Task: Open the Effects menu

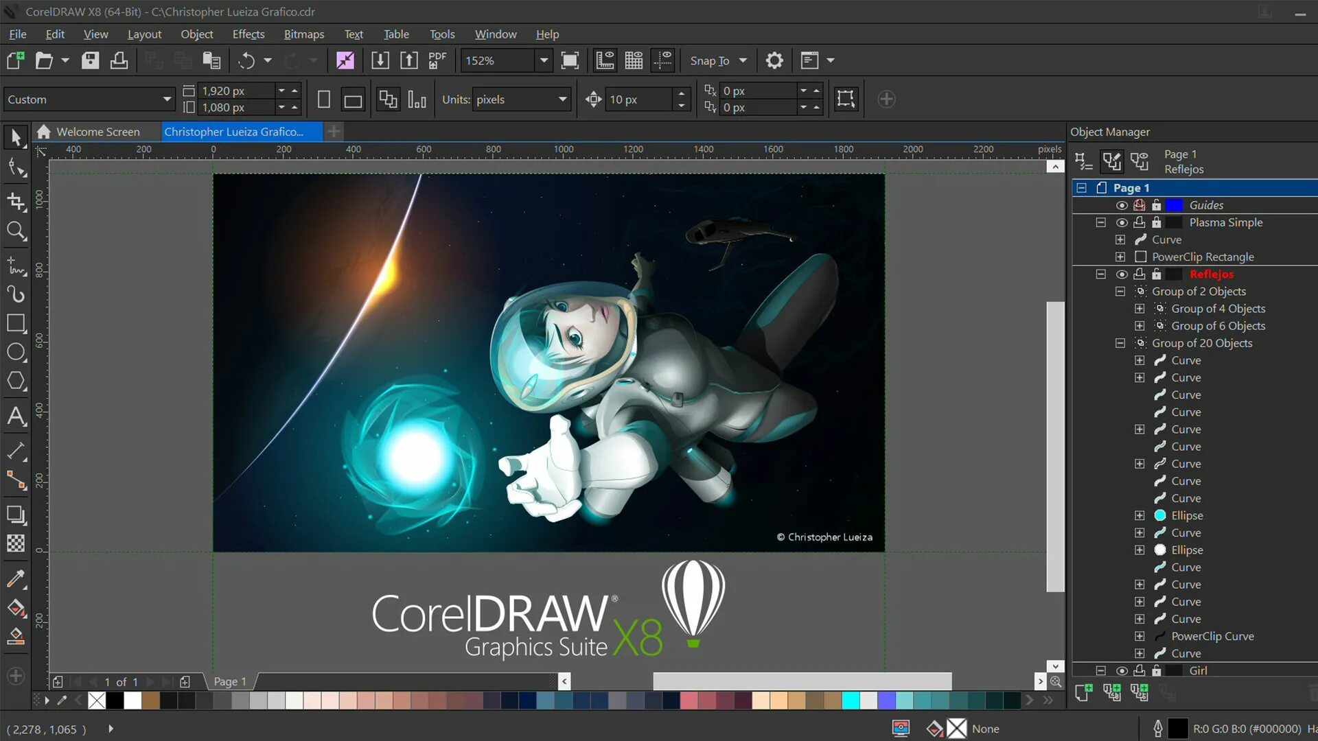Action: pyautogui.click(x=248, y=34)
